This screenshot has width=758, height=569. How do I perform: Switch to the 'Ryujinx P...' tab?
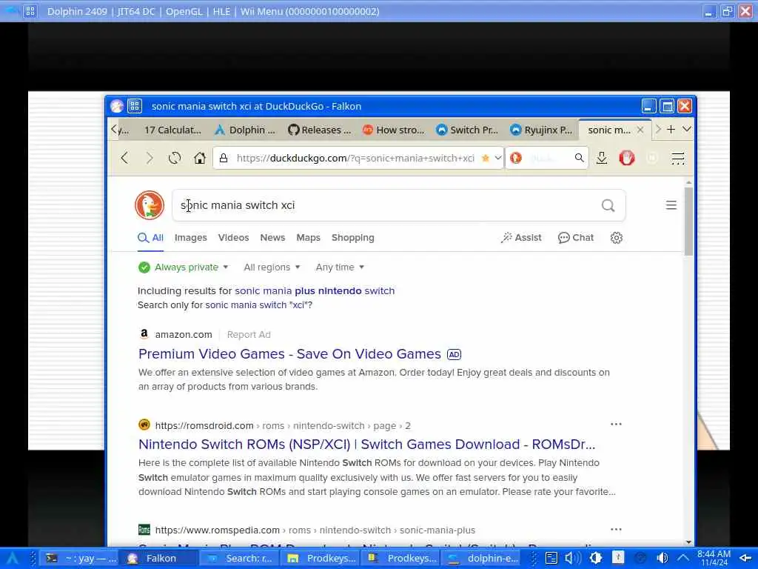(541, 130)
